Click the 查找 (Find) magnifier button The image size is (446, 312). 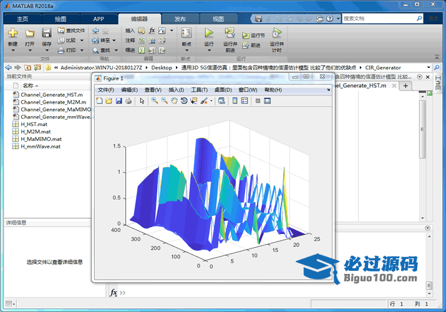[101, 51]
